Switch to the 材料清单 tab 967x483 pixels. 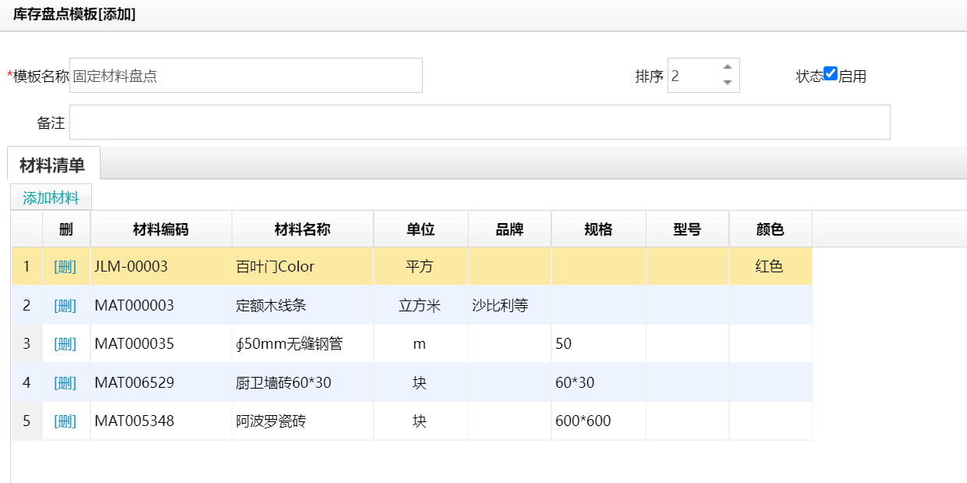tap(52, 165)
